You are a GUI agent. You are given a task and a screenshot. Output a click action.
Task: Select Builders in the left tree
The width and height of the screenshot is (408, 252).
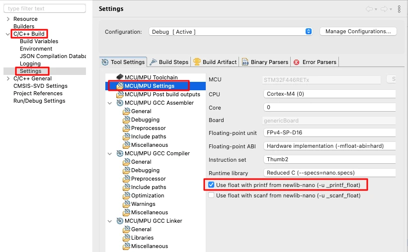(x=24, y=26)
